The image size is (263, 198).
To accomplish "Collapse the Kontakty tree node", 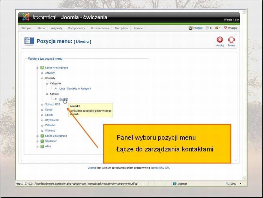I will click(42, 78).
